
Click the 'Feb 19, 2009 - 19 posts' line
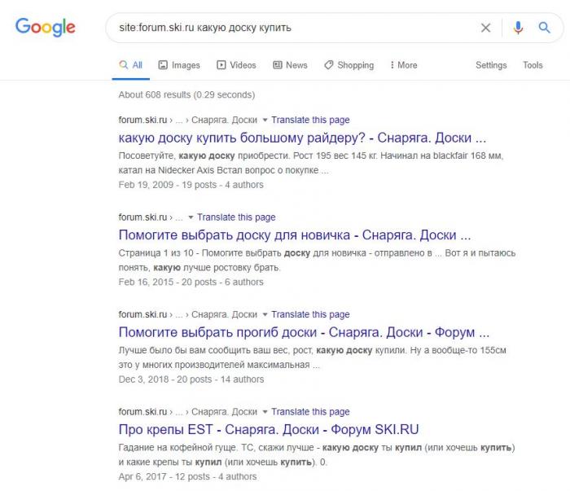[191, 185]
